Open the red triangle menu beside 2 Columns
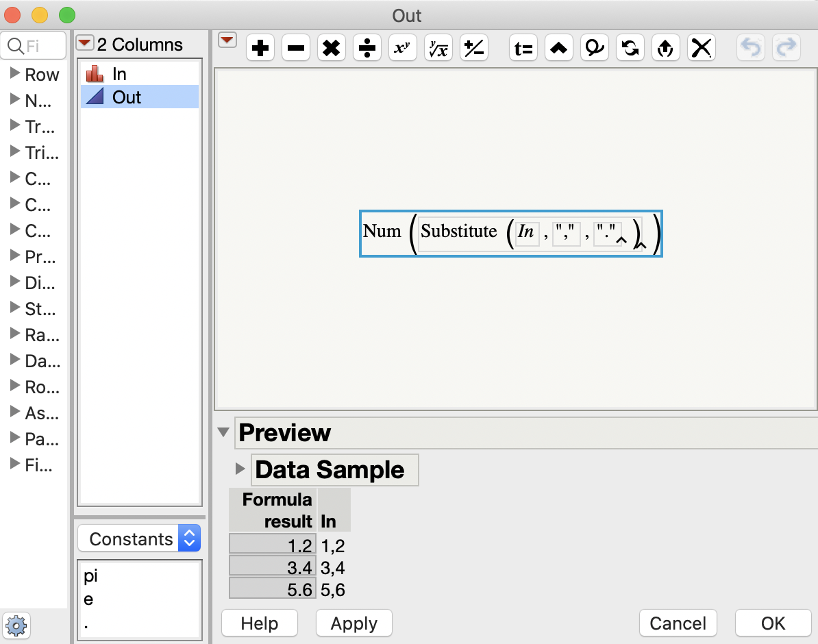Image resolution: width=818 pixels, height=644 pixels. point(85,43)
